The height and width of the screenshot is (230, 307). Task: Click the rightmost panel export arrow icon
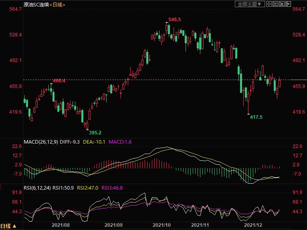pyautogui.click(x=288, y=4)
